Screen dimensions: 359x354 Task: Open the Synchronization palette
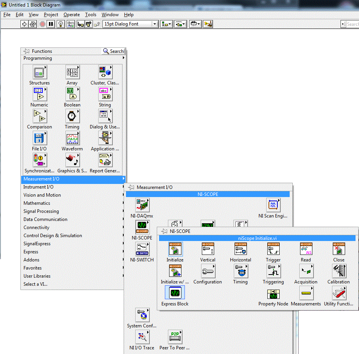pyautogui.click(x=40, y=160)
